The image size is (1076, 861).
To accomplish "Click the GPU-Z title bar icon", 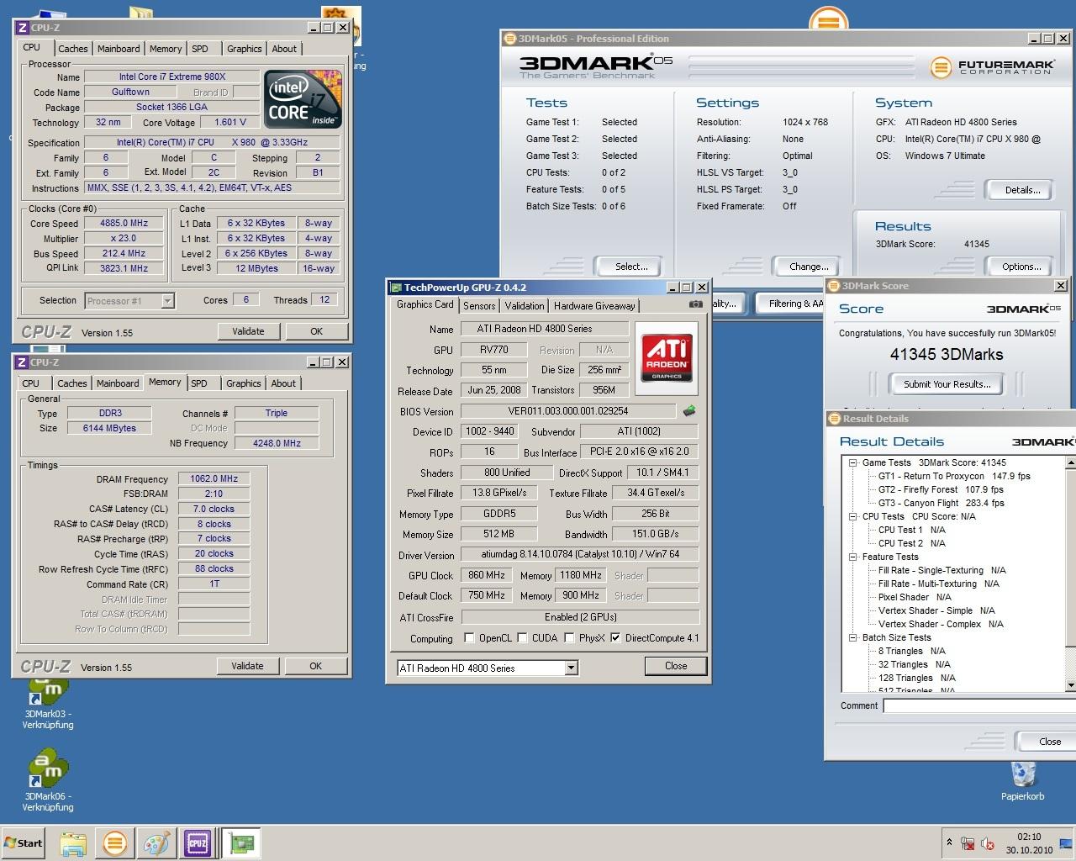I will (397, 288).
